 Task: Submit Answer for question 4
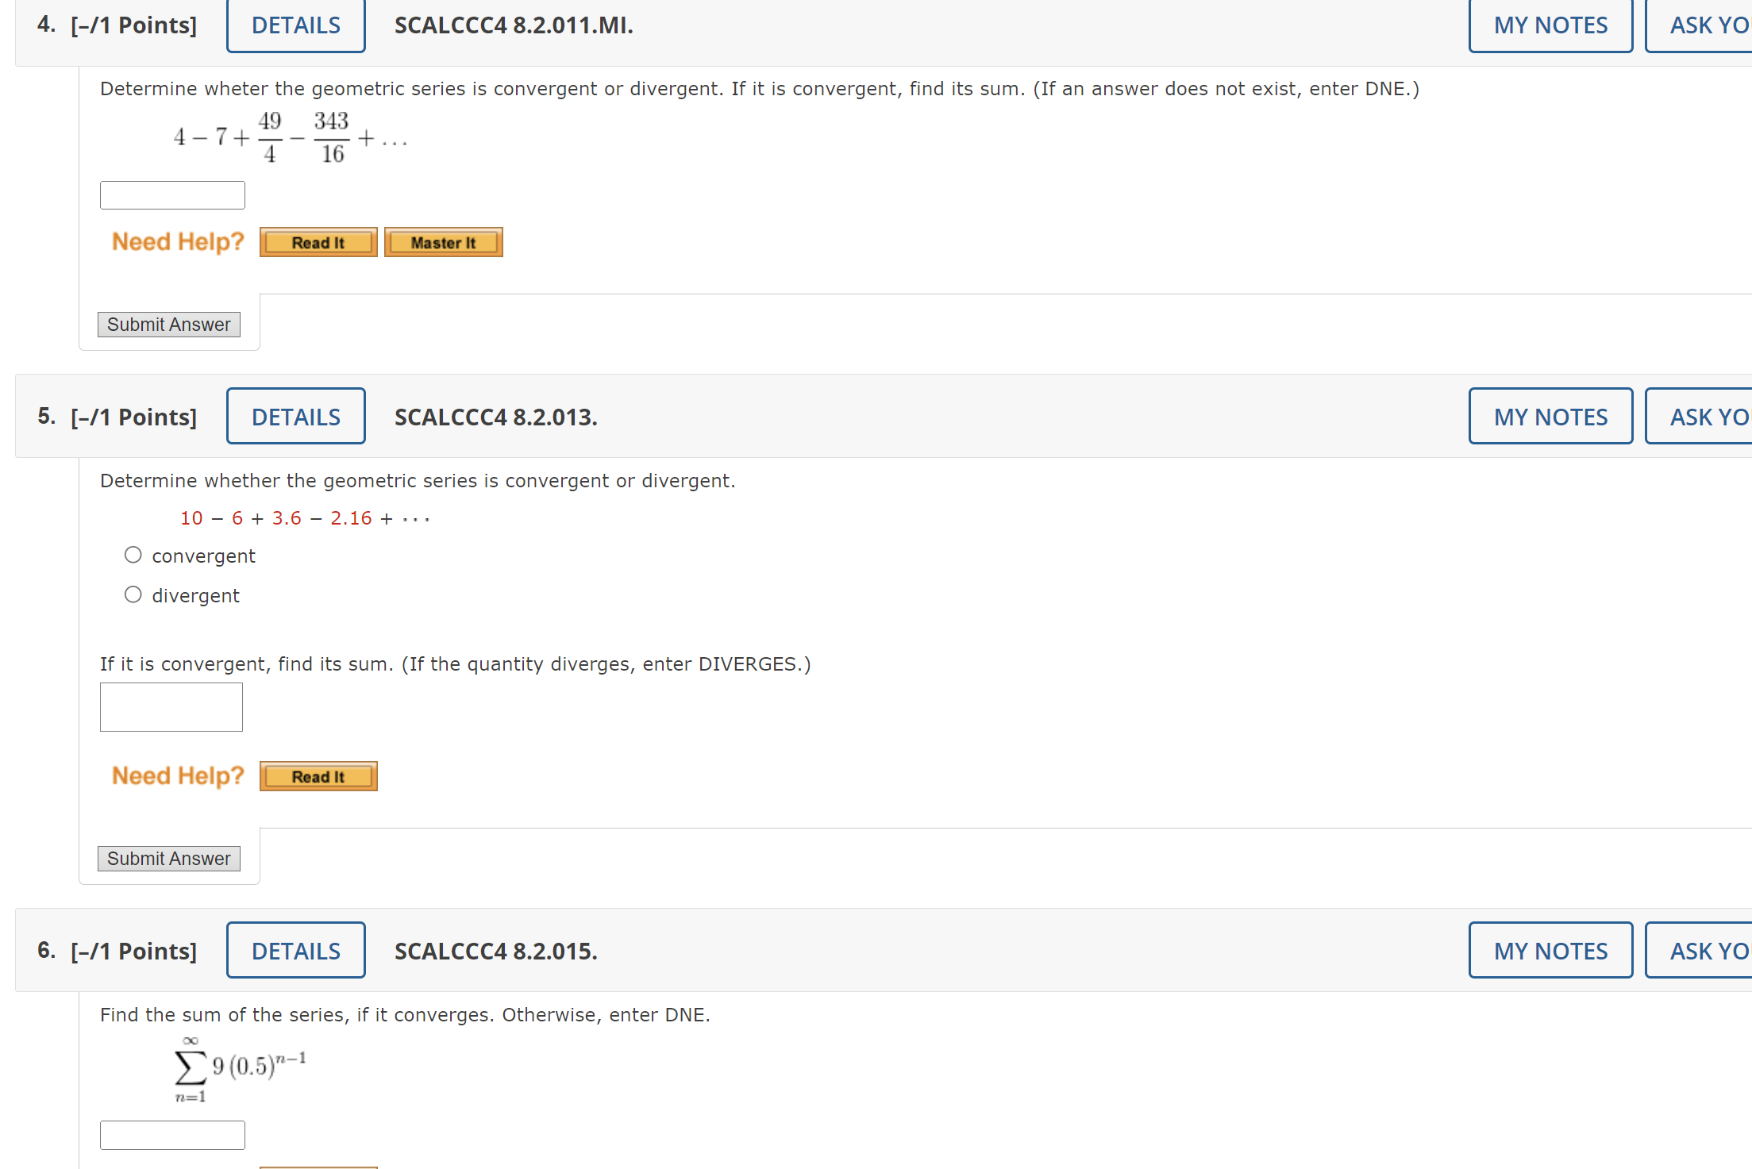168,325
